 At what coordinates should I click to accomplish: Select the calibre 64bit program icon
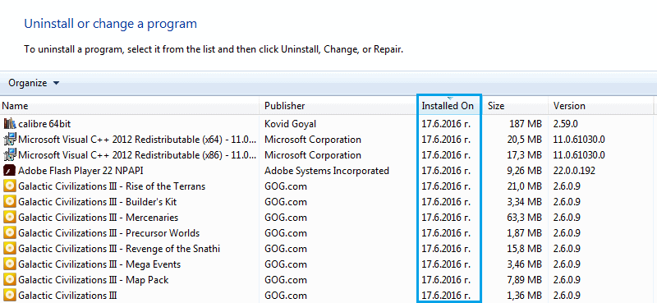(10, 124)
